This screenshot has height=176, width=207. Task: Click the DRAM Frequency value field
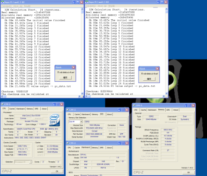(x=168, y=130)
